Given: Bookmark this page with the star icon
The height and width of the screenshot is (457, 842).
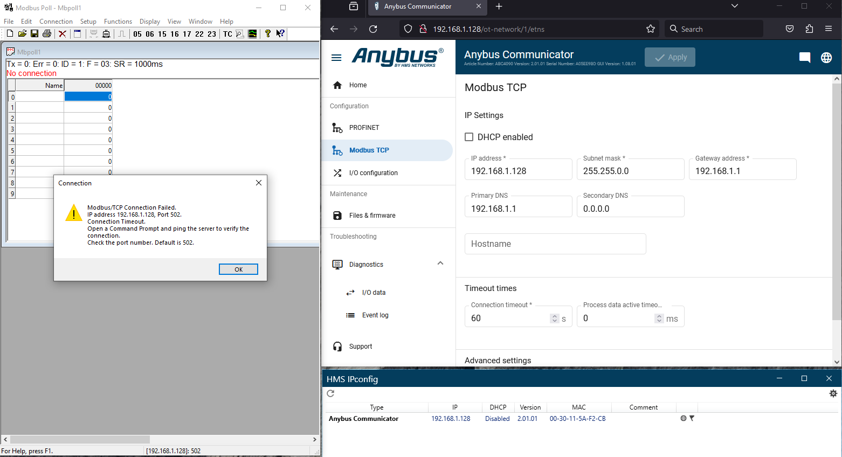Looking at the screenshot, I should tap(651, 29).
